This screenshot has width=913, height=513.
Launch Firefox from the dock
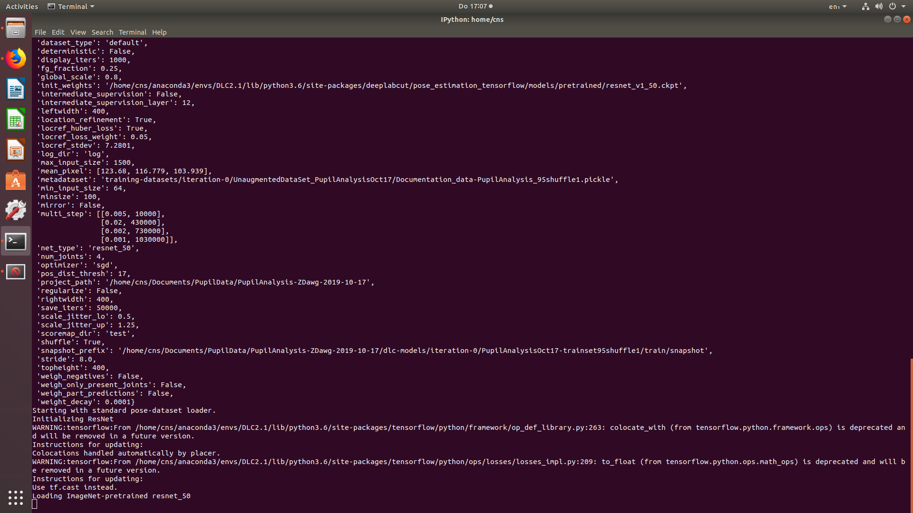click(16, 58)
